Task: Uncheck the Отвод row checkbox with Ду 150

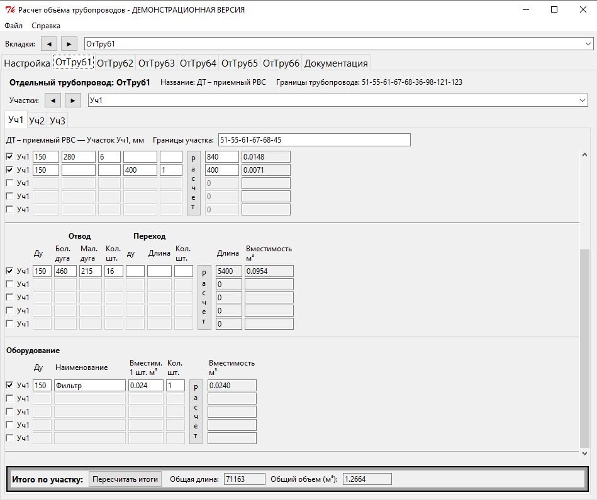Action: click(x=9, y=271)
